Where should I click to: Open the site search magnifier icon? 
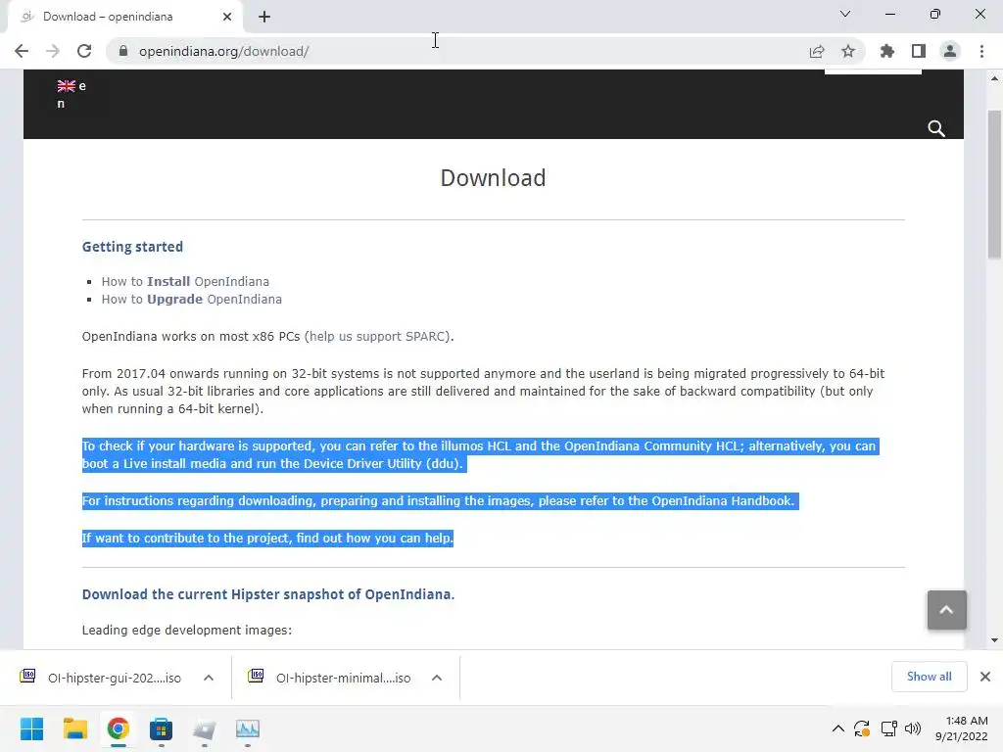(x=936, y=128)
